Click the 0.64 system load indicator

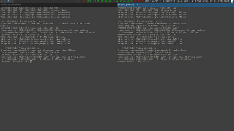click(174, 1)
